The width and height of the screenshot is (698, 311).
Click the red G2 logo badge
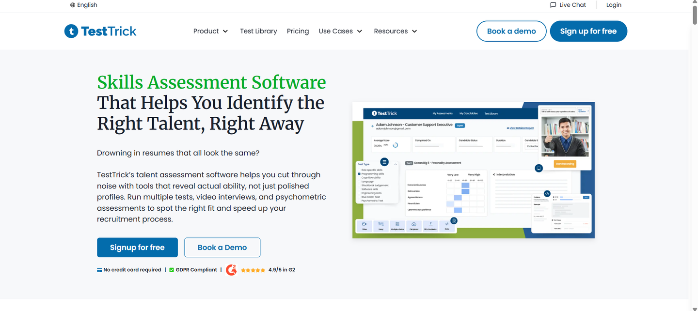231,270
